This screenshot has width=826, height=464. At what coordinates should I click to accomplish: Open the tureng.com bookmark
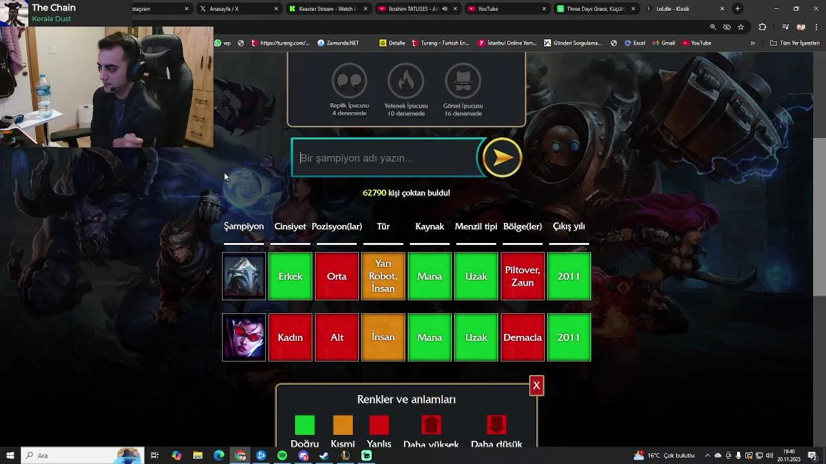click(281, 43)
